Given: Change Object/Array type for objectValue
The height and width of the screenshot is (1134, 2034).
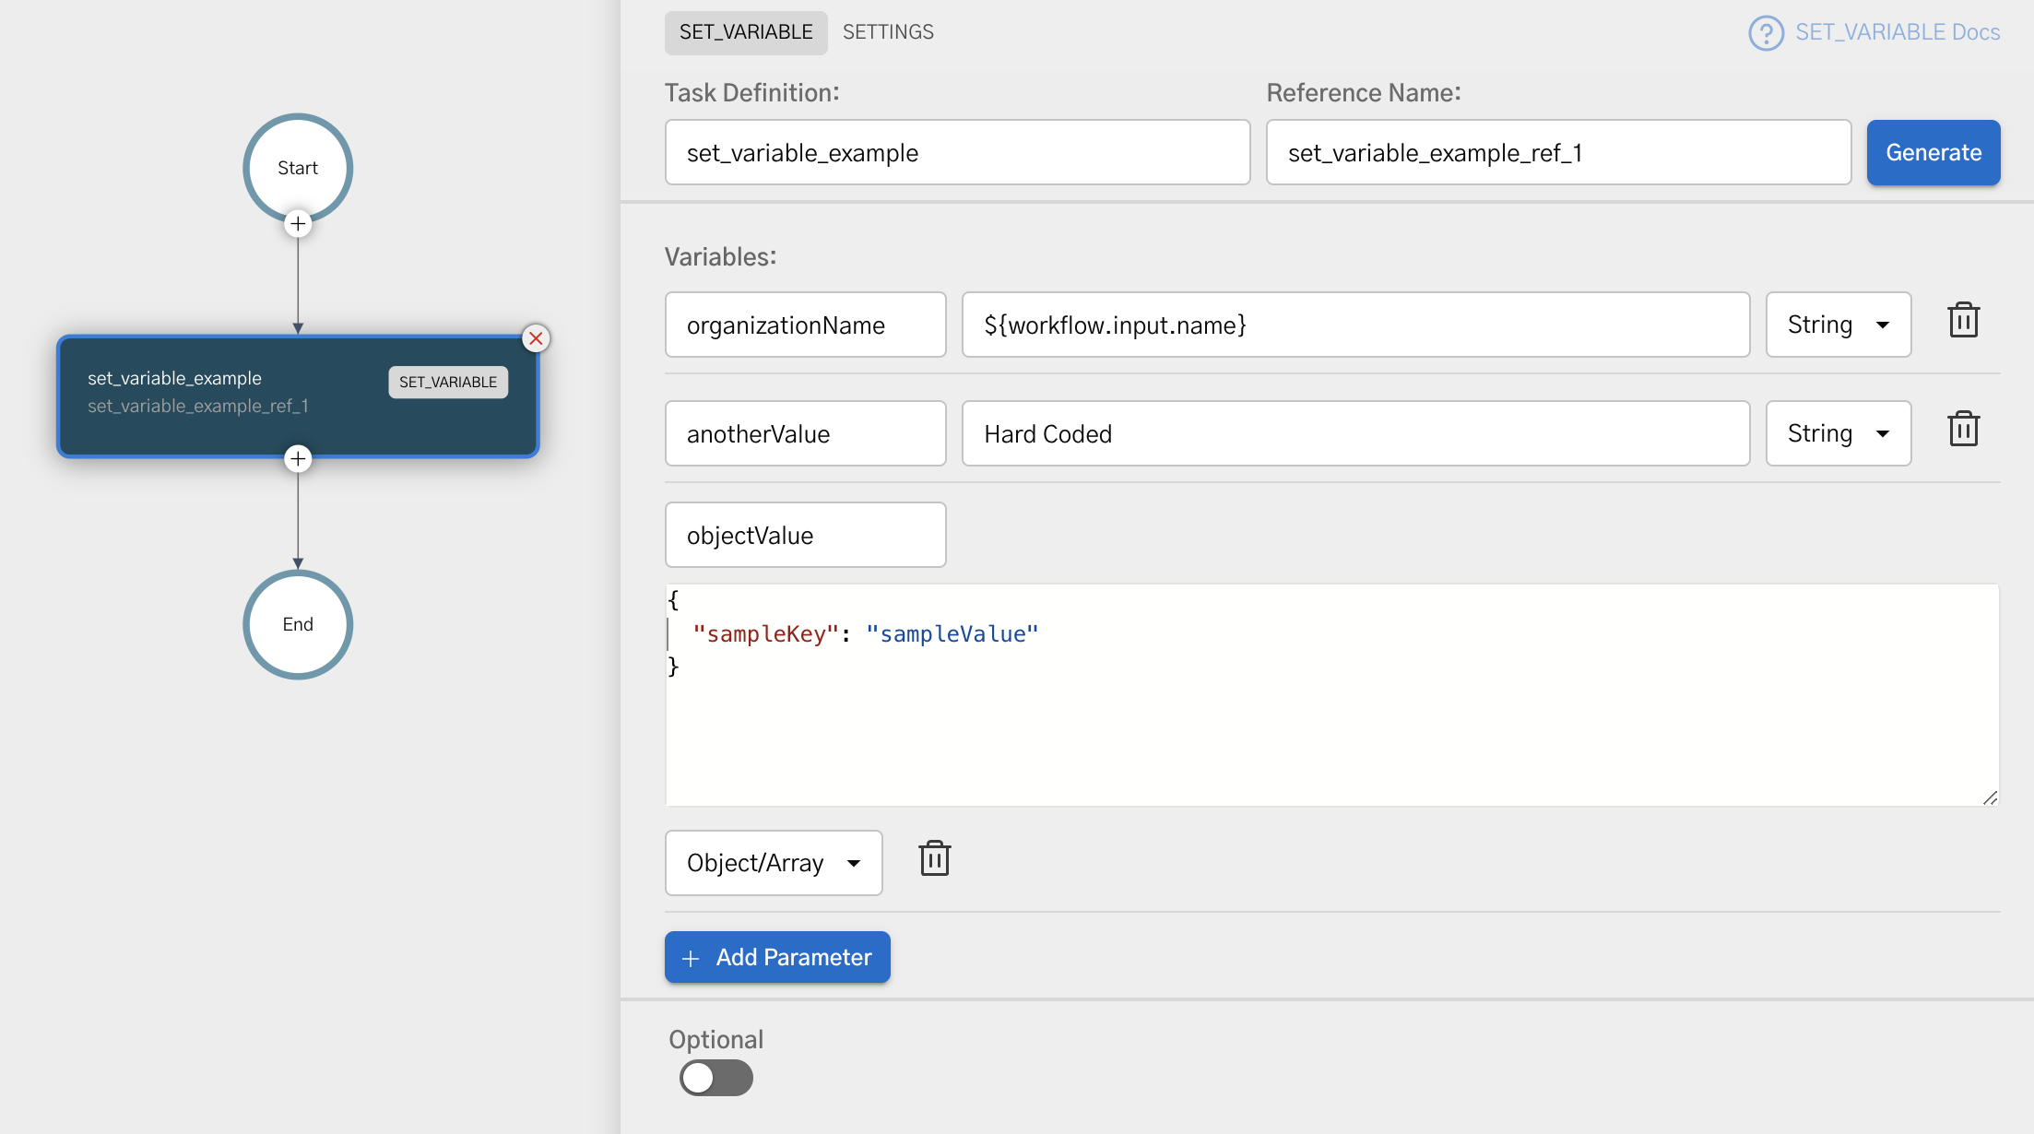Looking at the screenshot, I should pos(774,863).
